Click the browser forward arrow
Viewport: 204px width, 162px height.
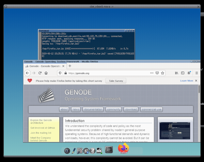pos(34,73)
